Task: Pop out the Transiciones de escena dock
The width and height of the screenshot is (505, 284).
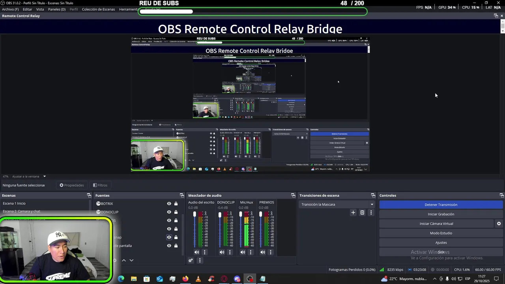Action: (x=373, y=195)
